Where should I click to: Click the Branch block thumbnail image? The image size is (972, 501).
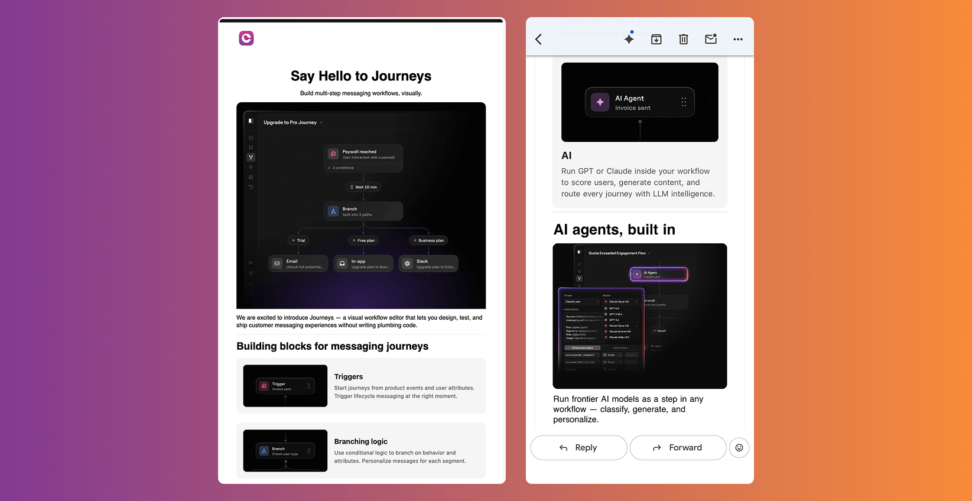click(x=285, y=451)
